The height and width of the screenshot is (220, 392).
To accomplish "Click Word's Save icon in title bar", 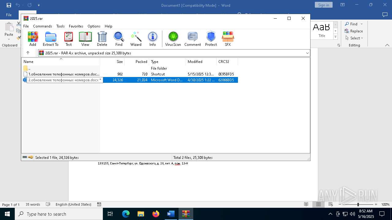I will tap(9, 5).
